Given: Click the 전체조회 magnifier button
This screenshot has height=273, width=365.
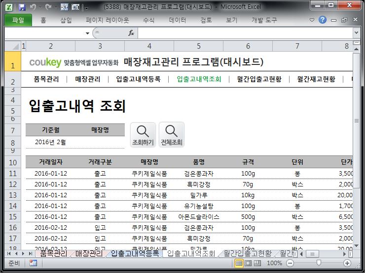Looking at the screenshot, I should pyautogui.click(x=172, y=135).
